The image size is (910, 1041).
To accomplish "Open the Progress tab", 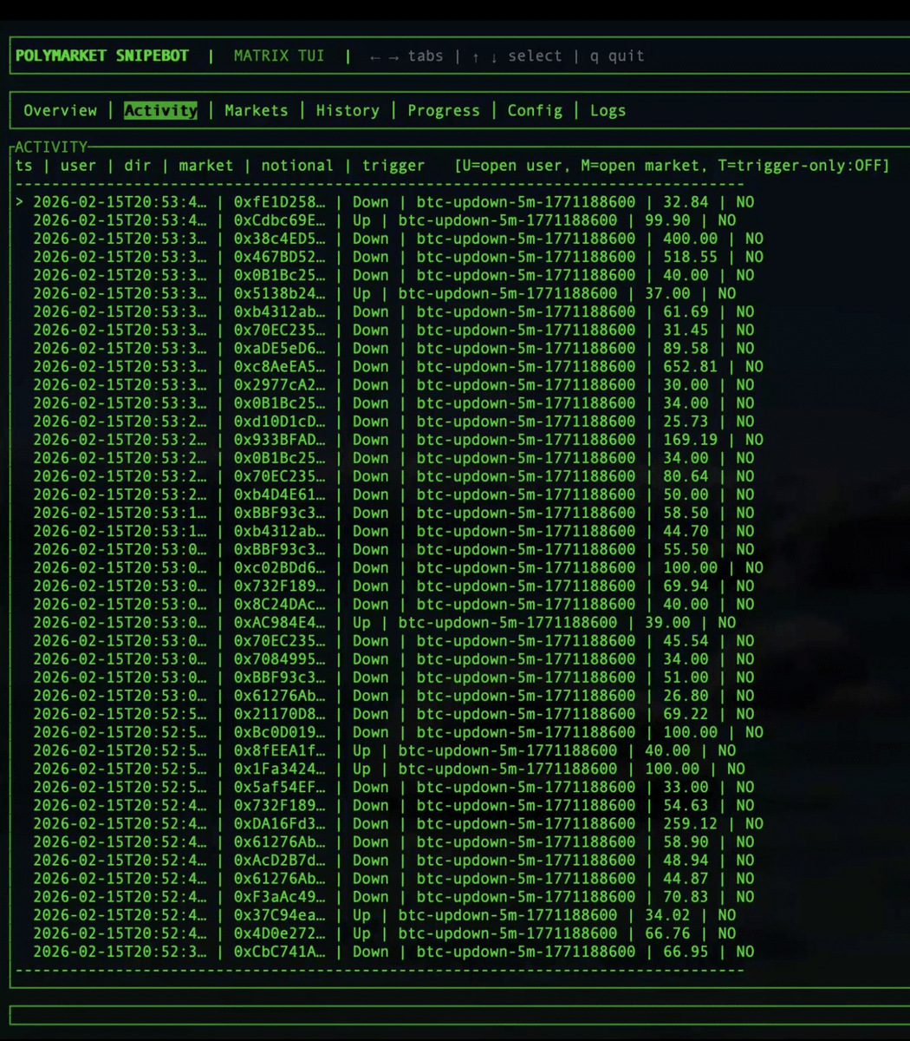I will pyautogui.click(x=444, y=110).
